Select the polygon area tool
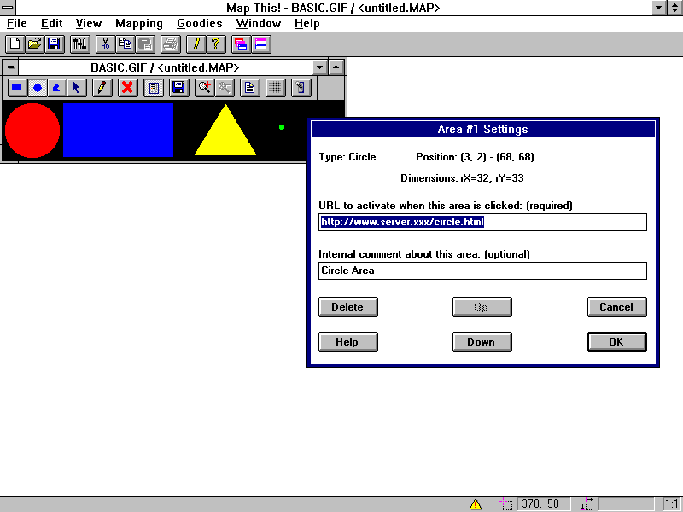The height and width of the screenshot is (512, 683). pyautogui.click(x=56, y=87)
